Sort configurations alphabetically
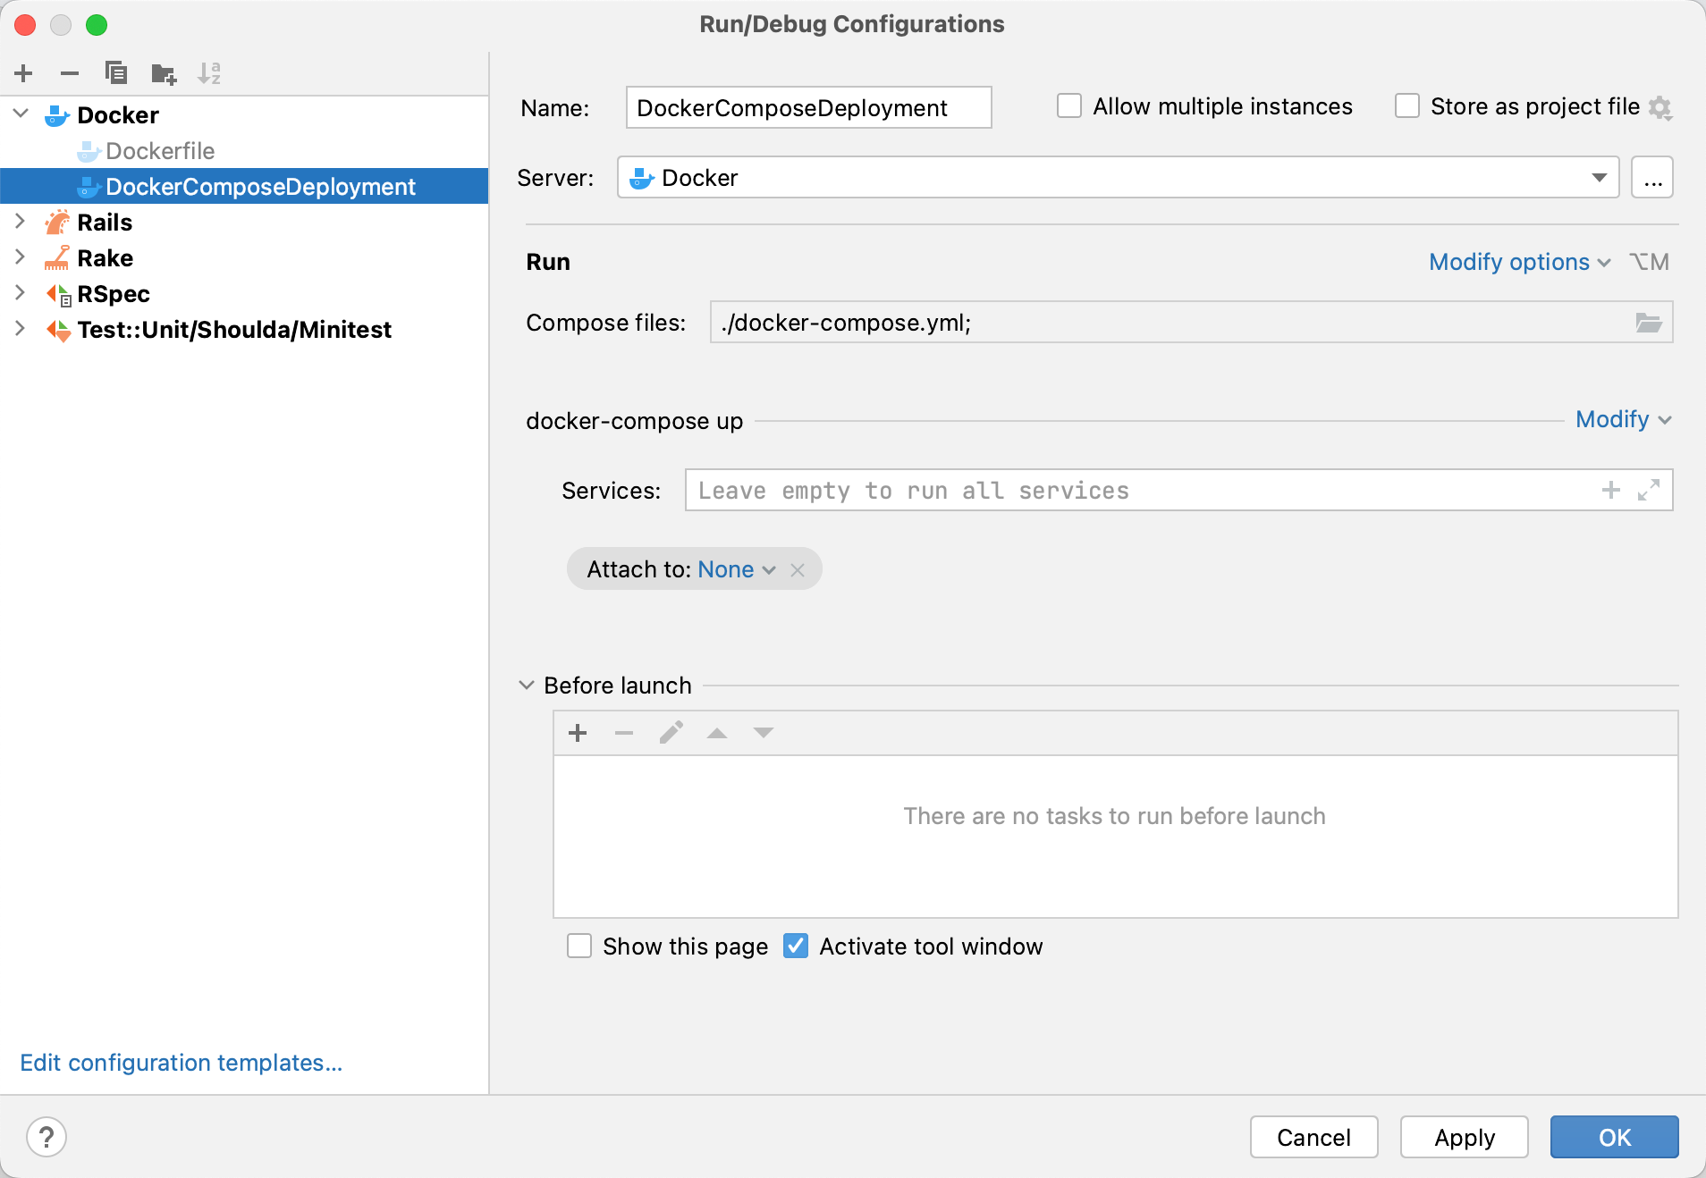Screen dimensions: 1706x1178 (x=209, y=73)
